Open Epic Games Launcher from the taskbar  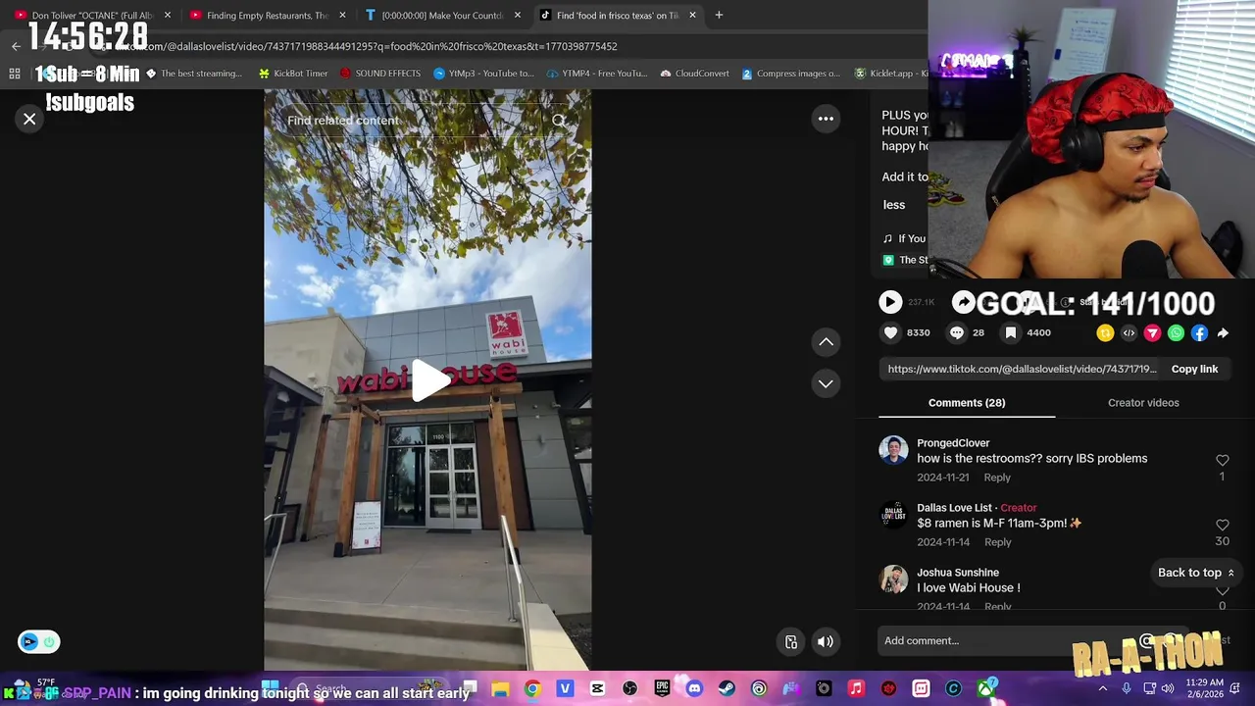[x=662, y=689]
